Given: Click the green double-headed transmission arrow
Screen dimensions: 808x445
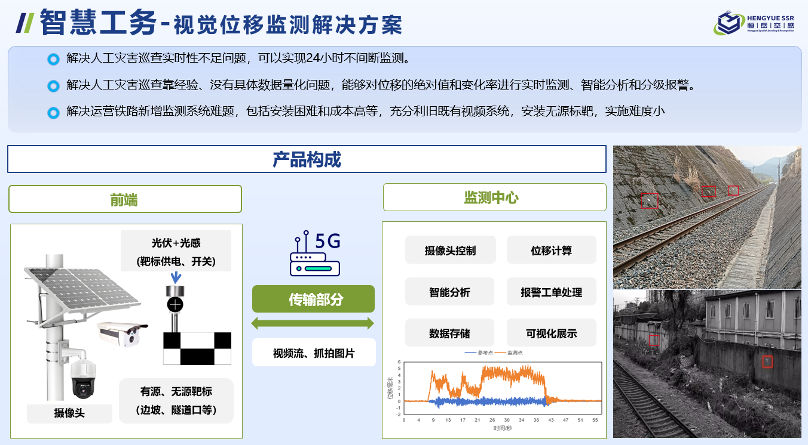Looking at the screenshot, I should click(x=313, y=323).
